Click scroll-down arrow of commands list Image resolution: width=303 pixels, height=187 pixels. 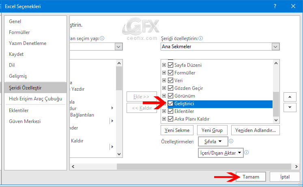click(x=119, y=154)
